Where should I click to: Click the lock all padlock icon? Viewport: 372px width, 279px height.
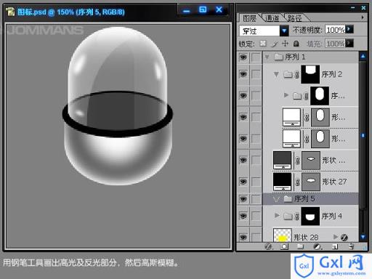coord(296,44)
